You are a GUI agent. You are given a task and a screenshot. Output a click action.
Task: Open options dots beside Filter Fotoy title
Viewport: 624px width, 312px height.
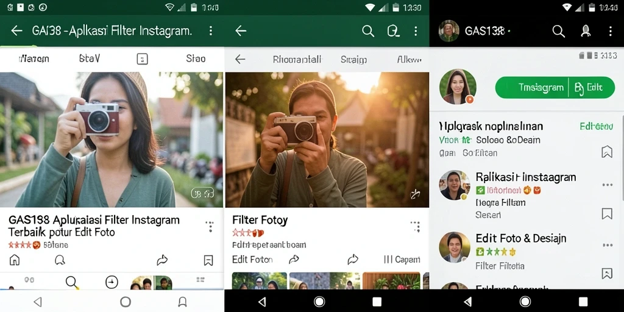(x=416, y=227)
